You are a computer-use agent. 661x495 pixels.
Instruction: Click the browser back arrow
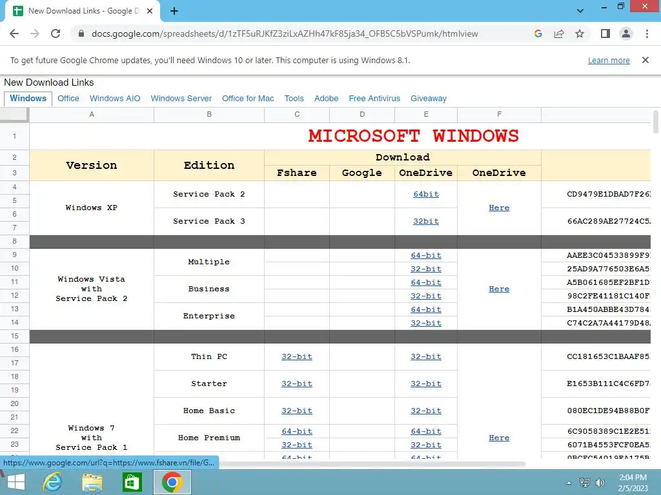pos(14,34)
